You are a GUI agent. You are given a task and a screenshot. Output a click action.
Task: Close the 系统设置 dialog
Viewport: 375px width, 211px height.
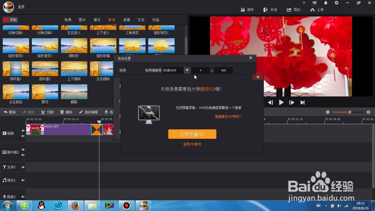coord(250,58)
